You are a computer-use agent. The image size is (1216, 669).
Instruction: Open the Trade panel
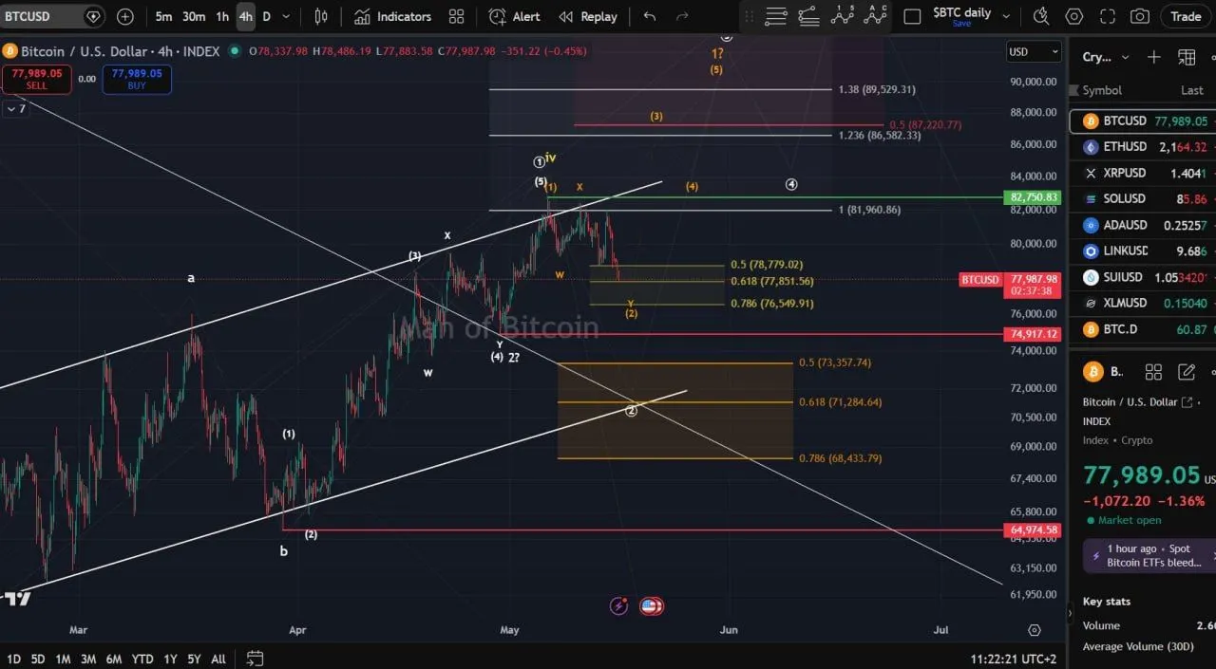[x=1186, y=16]
